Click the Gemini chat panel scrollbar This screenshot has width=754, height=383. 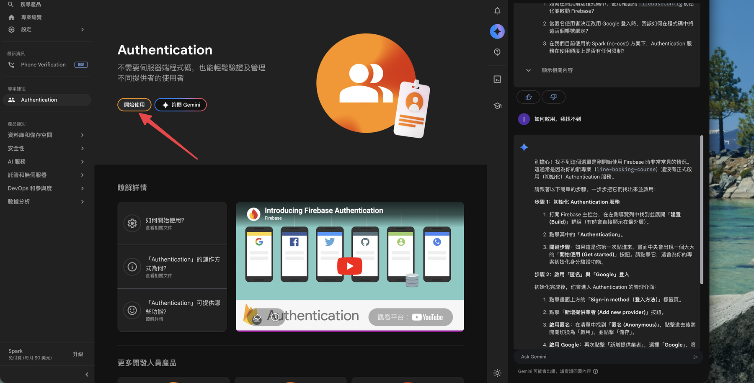coord(702,209)
